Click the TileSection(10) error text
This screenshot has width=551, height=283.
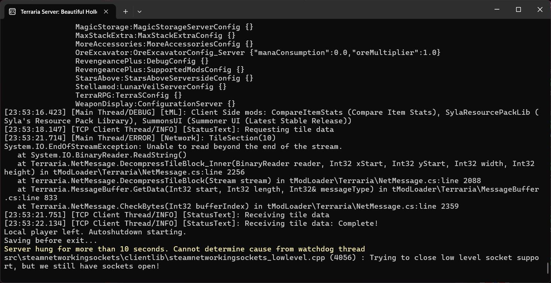[x=242, y=138]
